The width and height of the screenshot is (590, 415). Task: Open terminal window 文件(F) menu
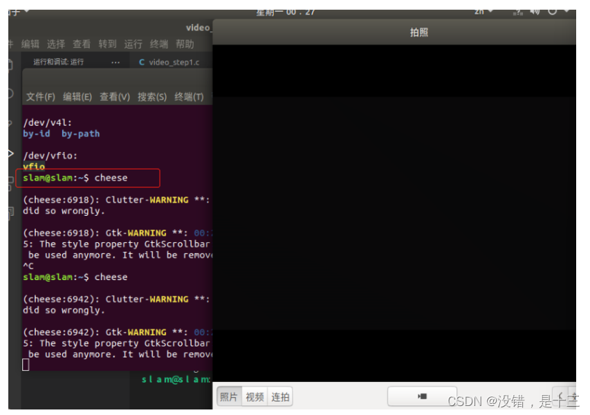pyautogui.click(x=41, y=97)
